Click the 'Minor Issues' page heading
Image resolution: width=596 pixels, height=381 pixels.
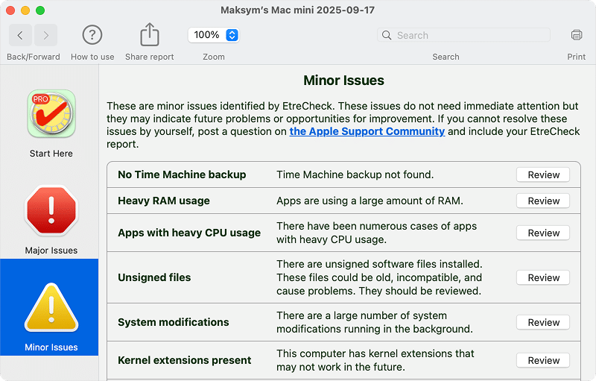(343, 81)
